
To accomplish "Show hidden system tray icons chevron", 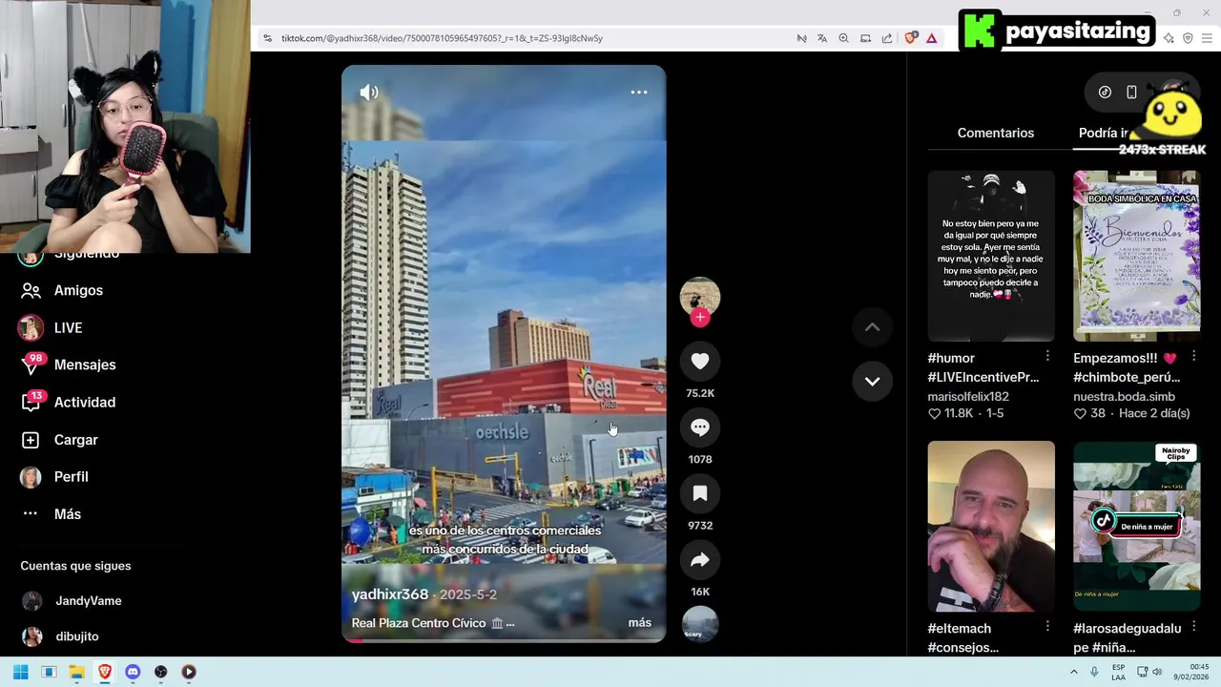I will (1073, 672).
